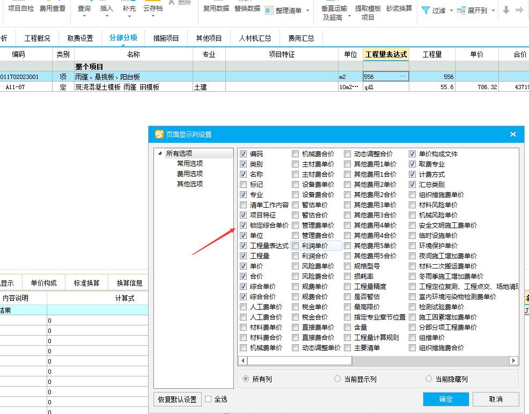Screen dimensions: 529x414
Task: Switch to the 费用汇总 tab
Action: coord(301,38)
